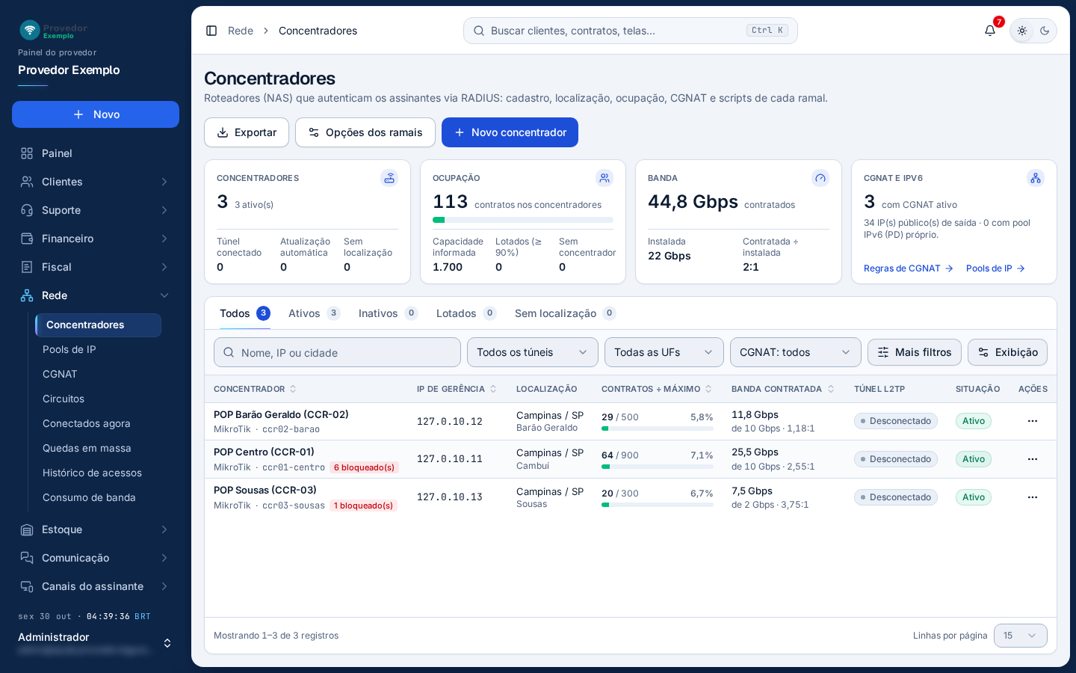Click the Clientes people icon

tap(27, 182)
